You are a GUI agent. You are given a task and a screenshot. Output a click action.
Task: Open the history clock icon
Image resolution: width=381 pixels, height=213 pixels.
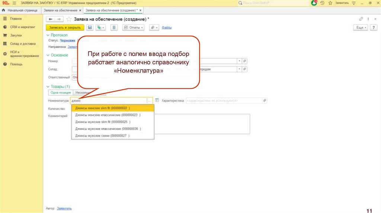click(x=322, y=3)
